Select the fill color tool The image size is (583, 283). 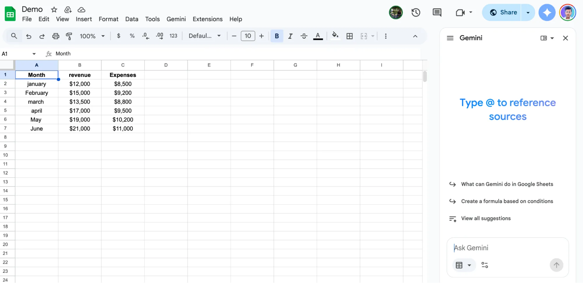point(335,36)
